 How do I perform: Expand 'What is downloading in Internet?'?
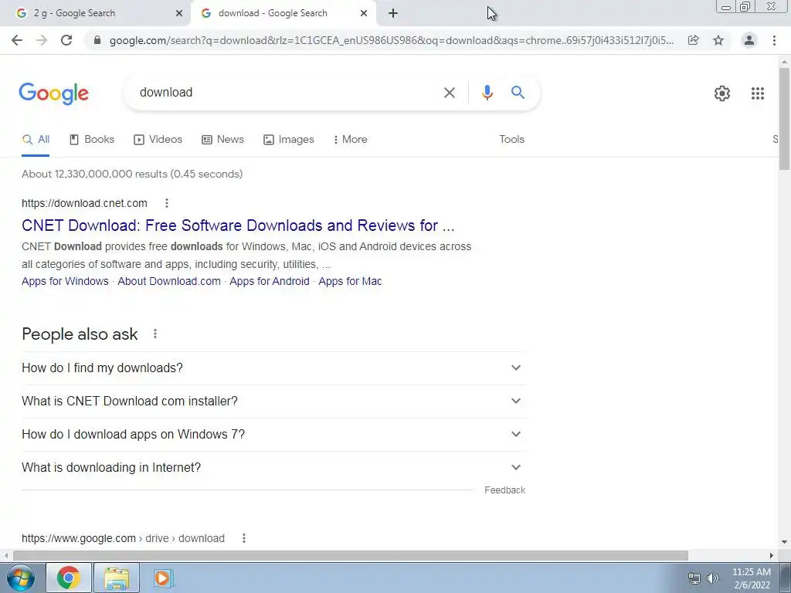coord(273,468)
